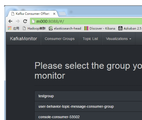Open the Discover - Kibana bookmark
The image size is (142, 120).
click(100, 28)
